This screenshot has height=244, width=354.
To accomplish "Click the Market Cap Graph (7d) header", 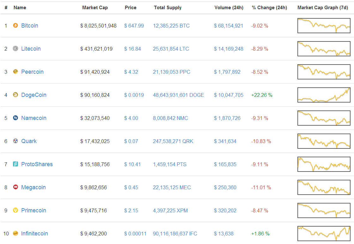I will [323, 8].
